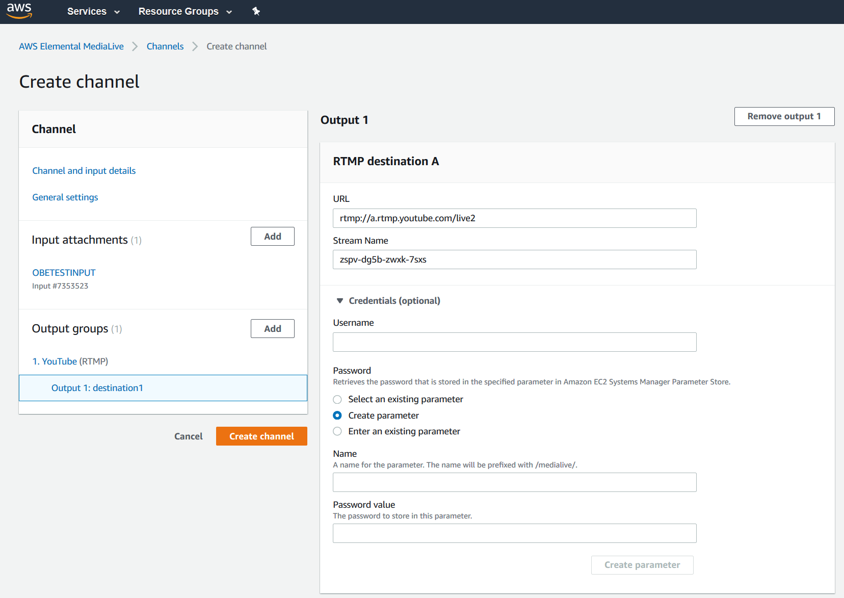Open General settings section

click(65, 197)
